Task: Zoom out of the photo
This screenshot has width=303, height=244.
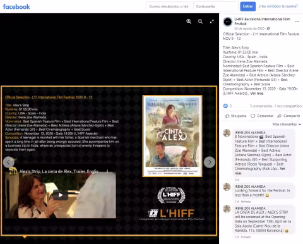Action: point(200,21)
